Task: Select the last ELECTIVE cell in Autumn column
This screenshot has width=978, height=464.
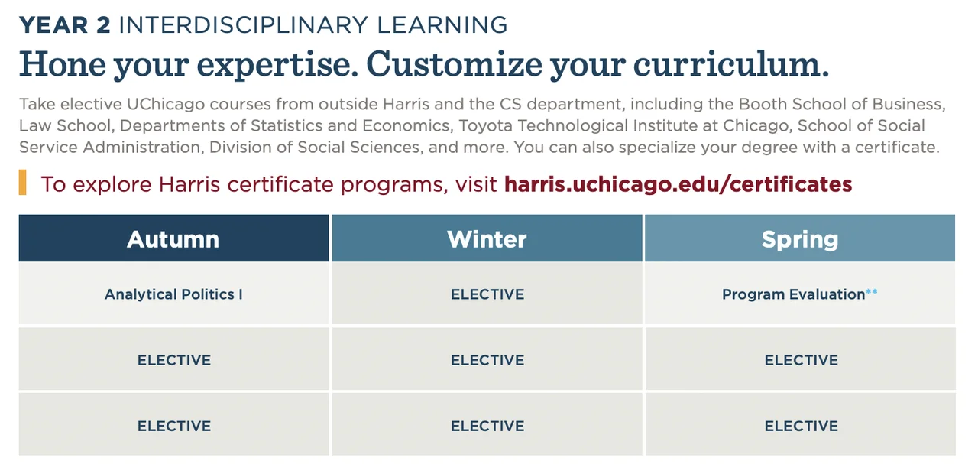Action: tap(173, 426)
